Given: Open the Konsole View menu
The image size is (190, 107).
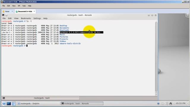Looking at the screenshot, I should coord(16,18).
